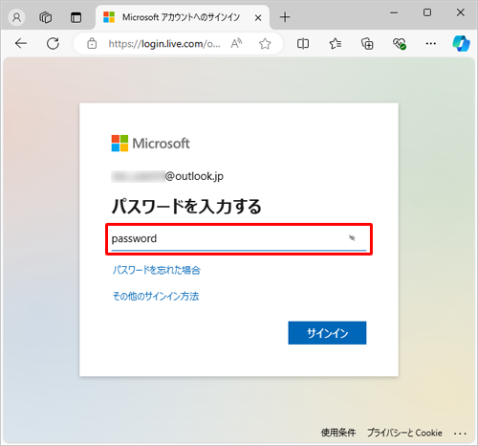Go back to the previous page

(21, 43)
